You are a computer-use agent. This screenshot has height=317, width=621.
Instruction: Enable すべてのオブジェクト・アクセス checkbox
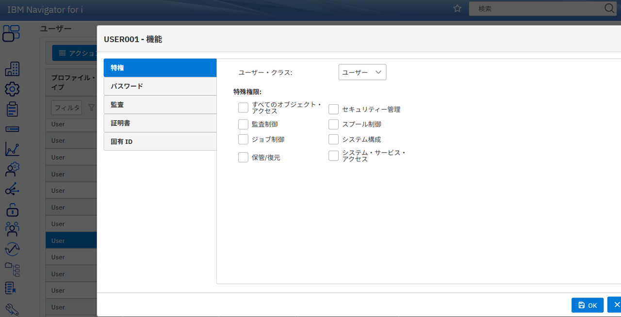(243, 108)
